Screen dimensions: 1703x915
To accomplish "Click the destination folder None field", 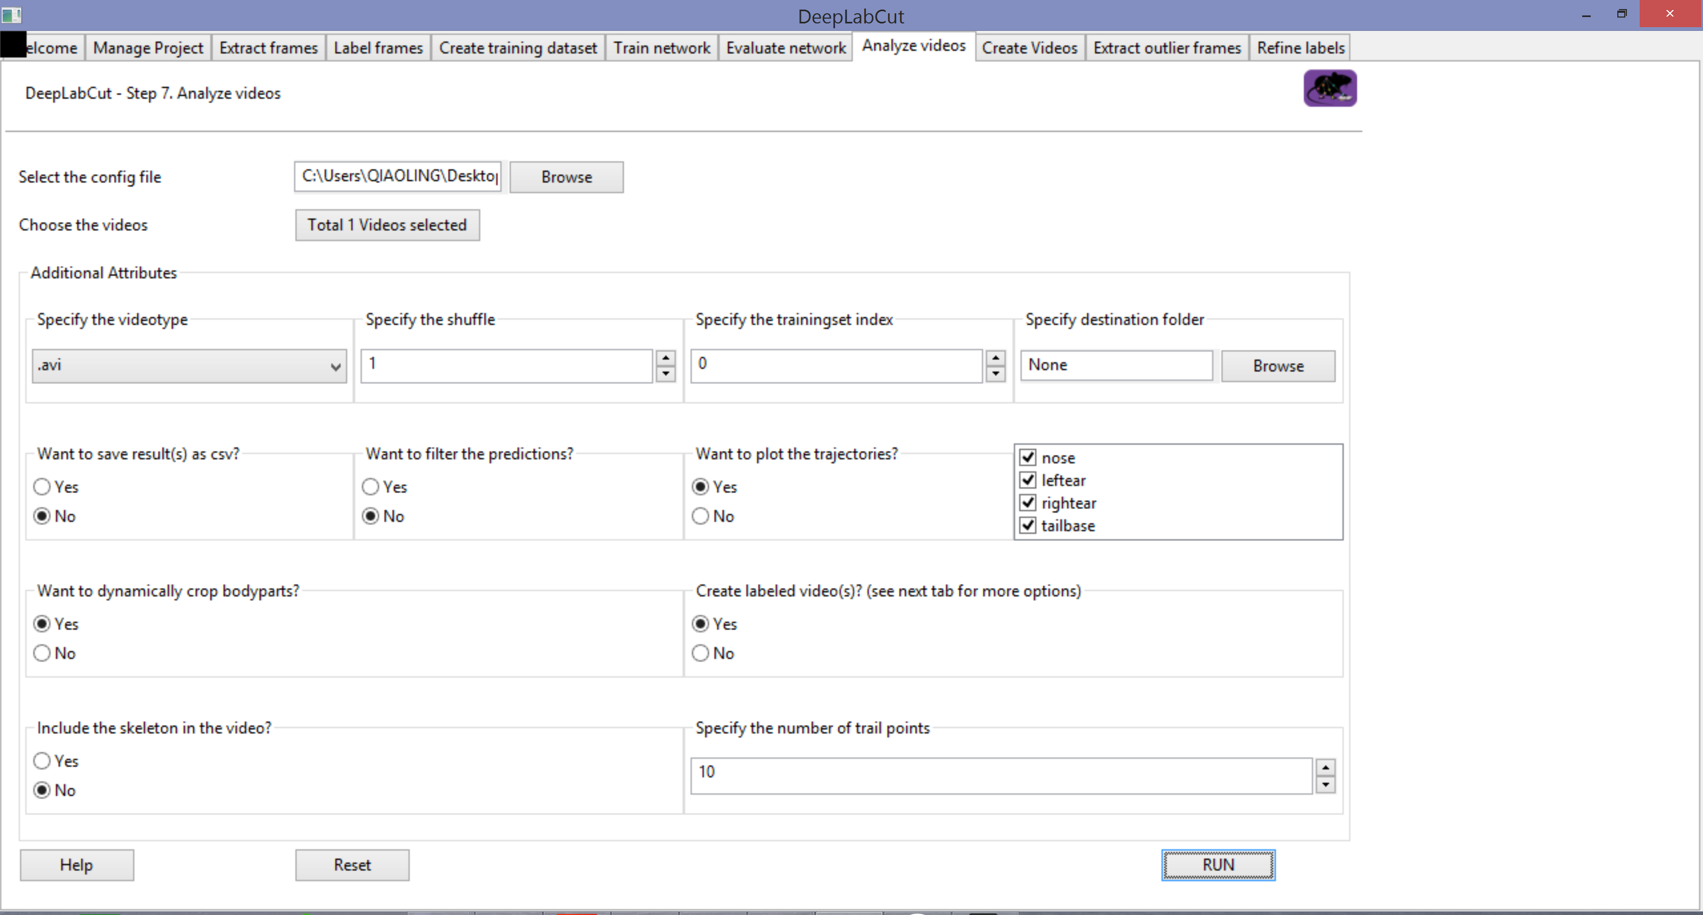I will coord(1115,365).
